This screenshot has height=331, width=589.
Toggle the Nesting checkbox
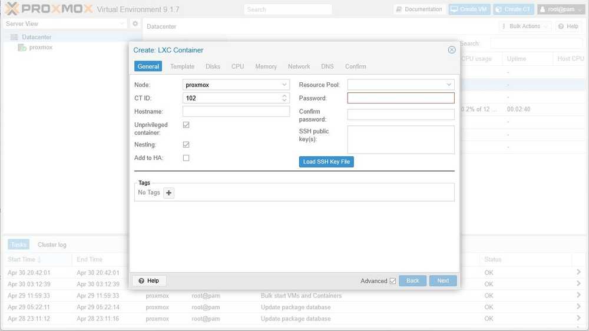coord(186,145)
